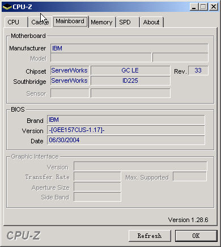This screenshot has width=221, height=247.
Task: Click the chipset Rev. field showing 33
Action: (198, 70)
